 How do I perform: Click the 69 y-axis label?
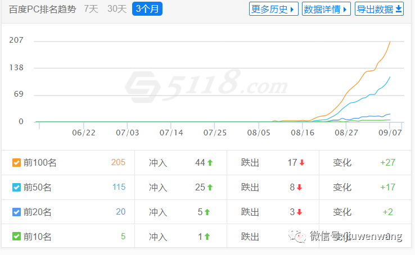tap(19, 94)
